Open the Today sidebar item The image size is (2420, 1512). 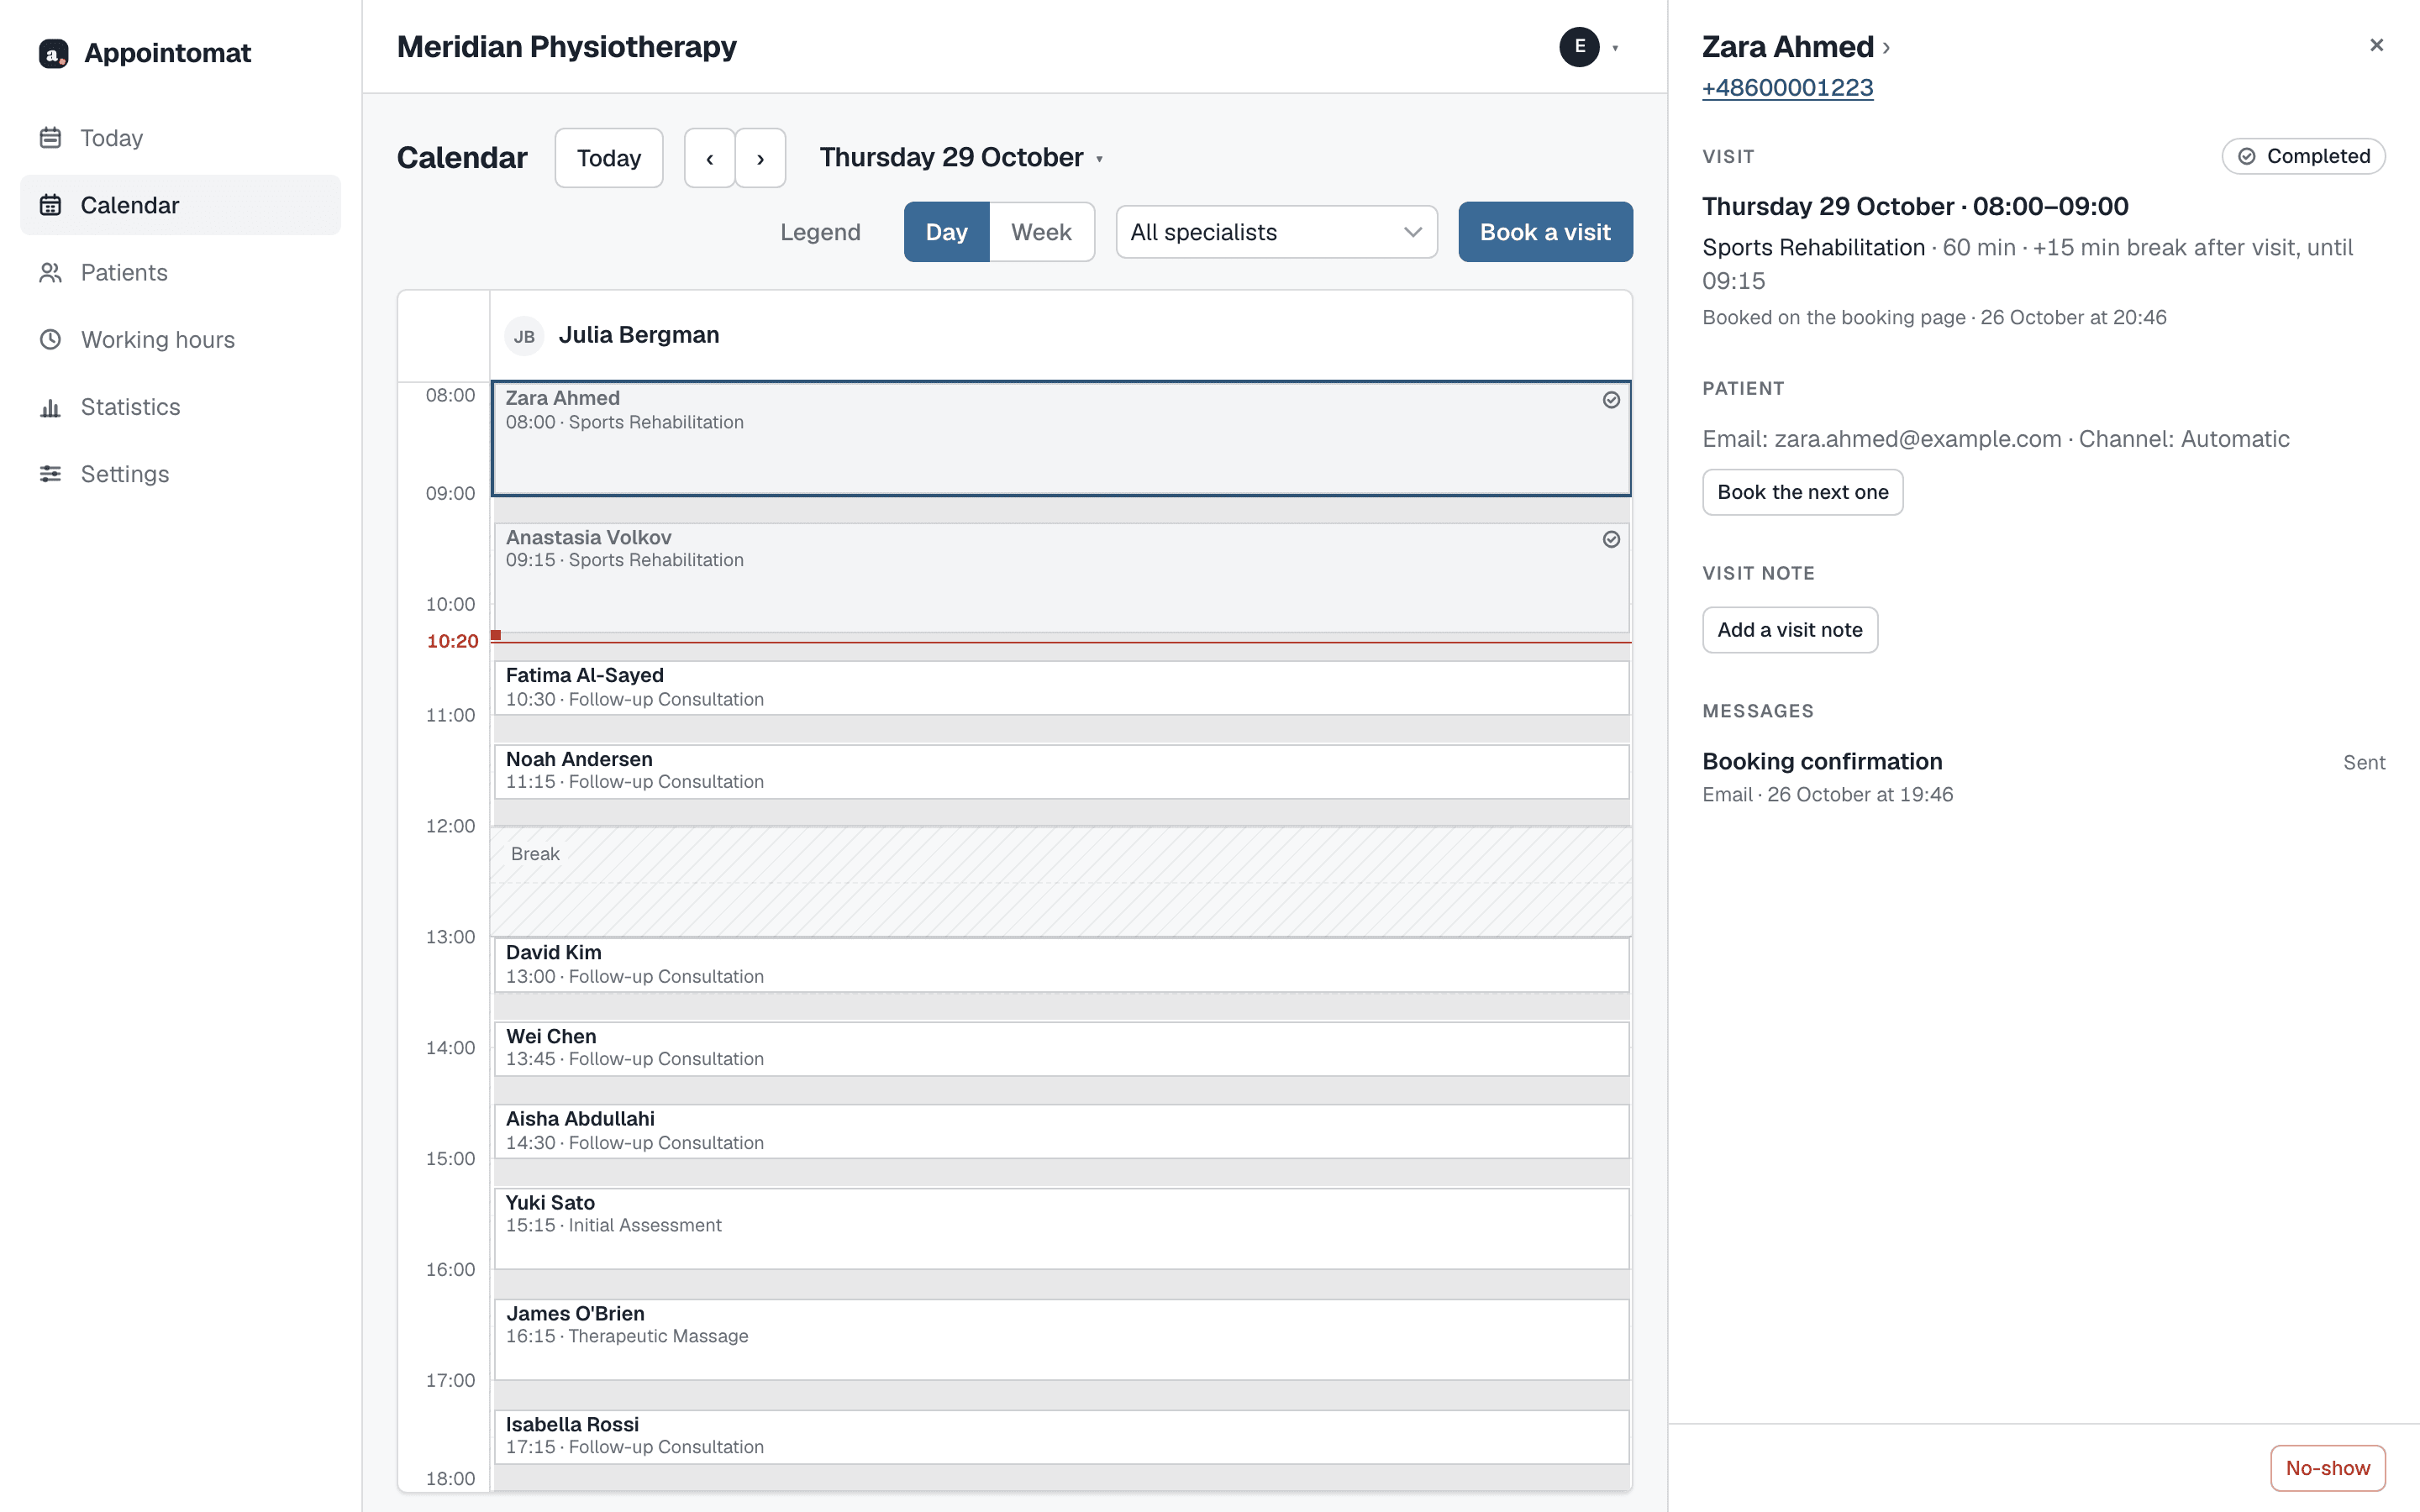[180, 138]
